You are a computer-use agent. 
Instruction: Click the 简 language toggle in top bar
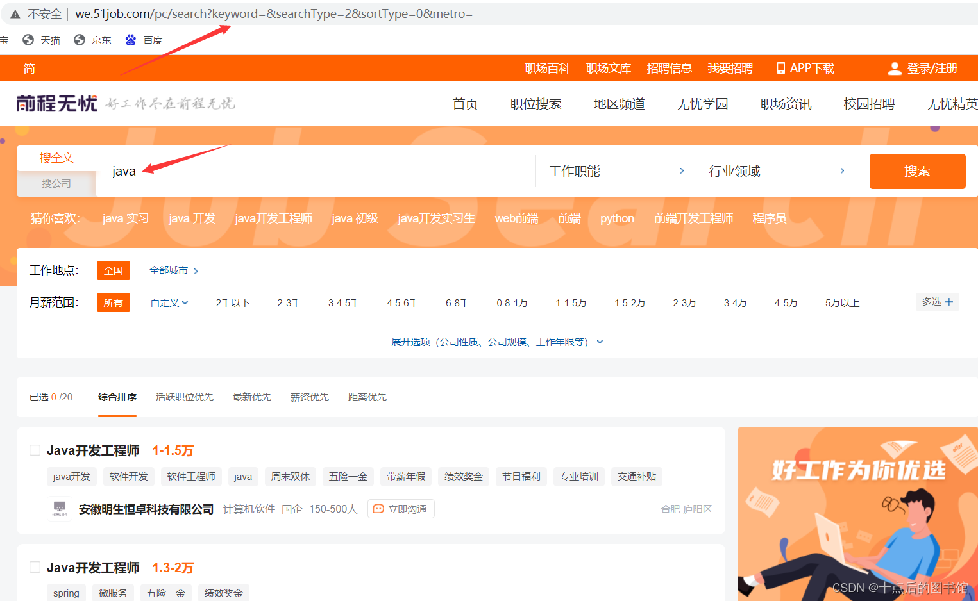point(30,69)
